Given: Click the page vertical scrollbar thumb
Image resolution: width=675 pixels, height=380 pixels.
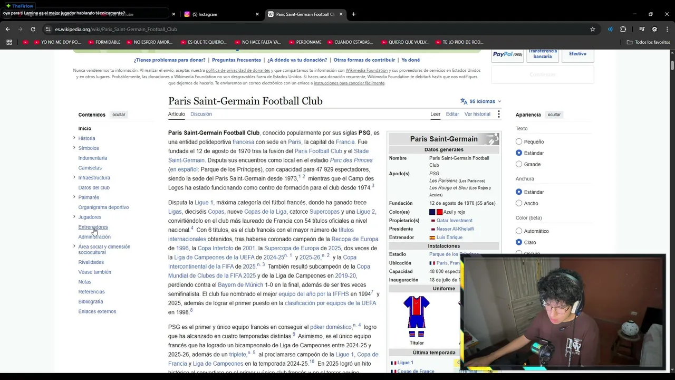Looking at the screenshot, I should (x=672, y=65).
